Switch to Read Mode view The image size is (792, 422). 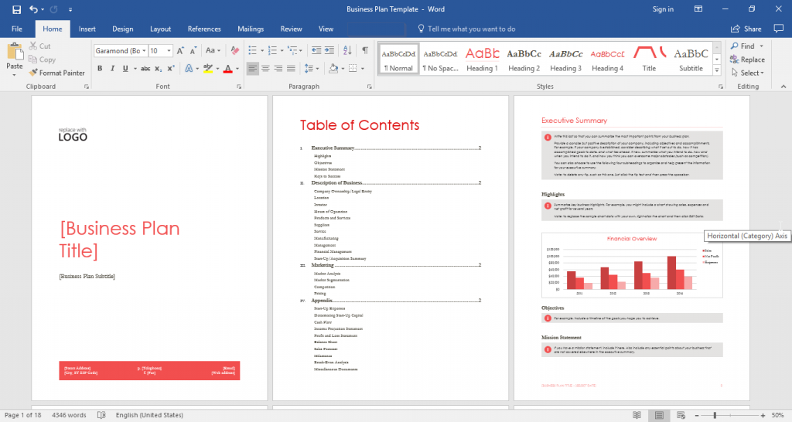coord(637,415)
